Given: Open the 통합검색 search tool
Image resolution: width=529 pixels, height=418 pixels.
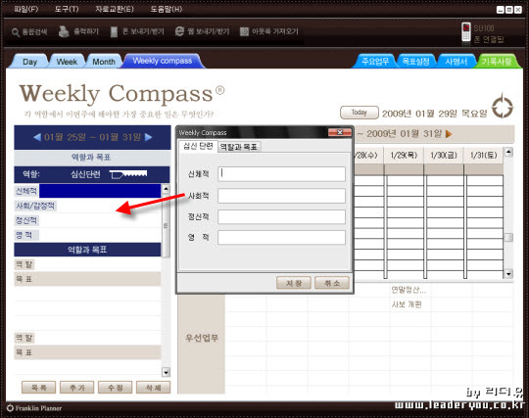Looking at the screenshot, I should click(29, 32).
